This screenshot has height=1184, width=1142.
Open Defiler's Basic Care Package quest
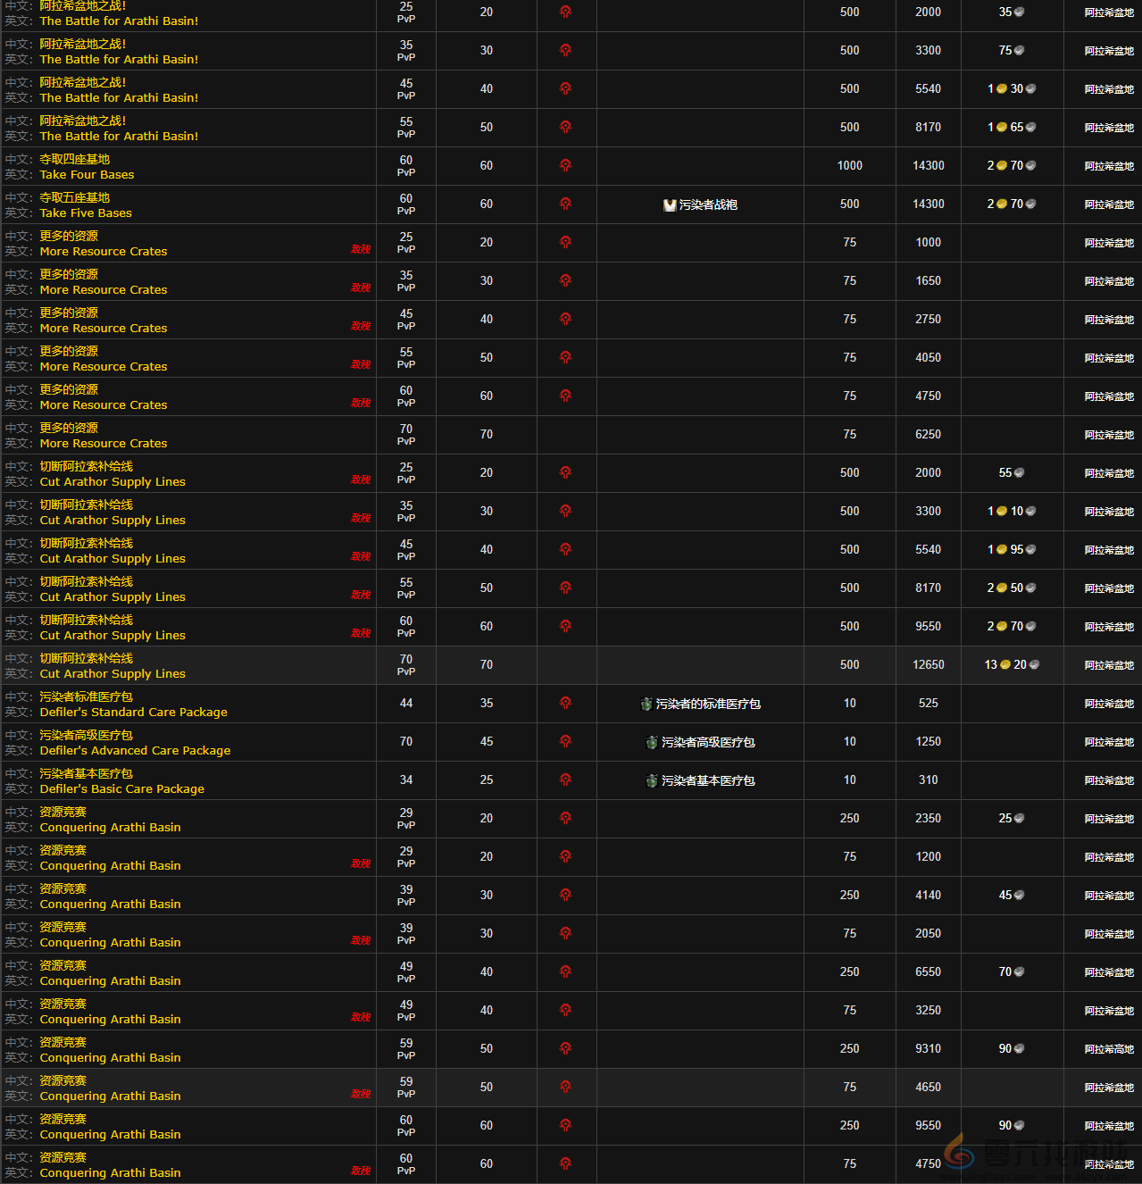(121, 789)
